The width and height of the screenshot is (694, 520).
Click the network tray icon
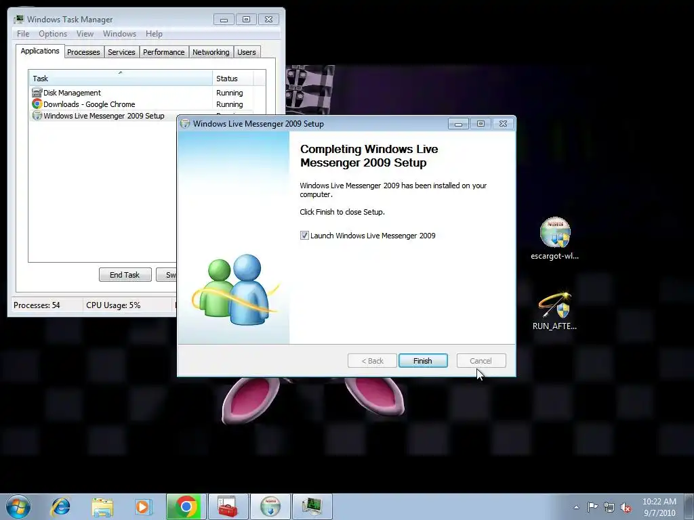click(609, 507)
